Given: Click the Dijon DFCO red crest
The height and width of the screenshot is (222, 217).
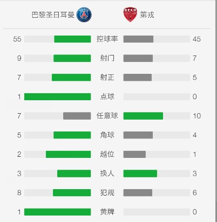Looking at the screenshot, I should pyautogui.click(x=130, y=15).
